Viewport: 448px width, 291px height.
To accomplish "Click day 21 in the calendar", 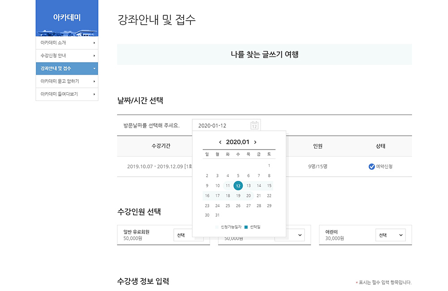I will coord(258,196).
